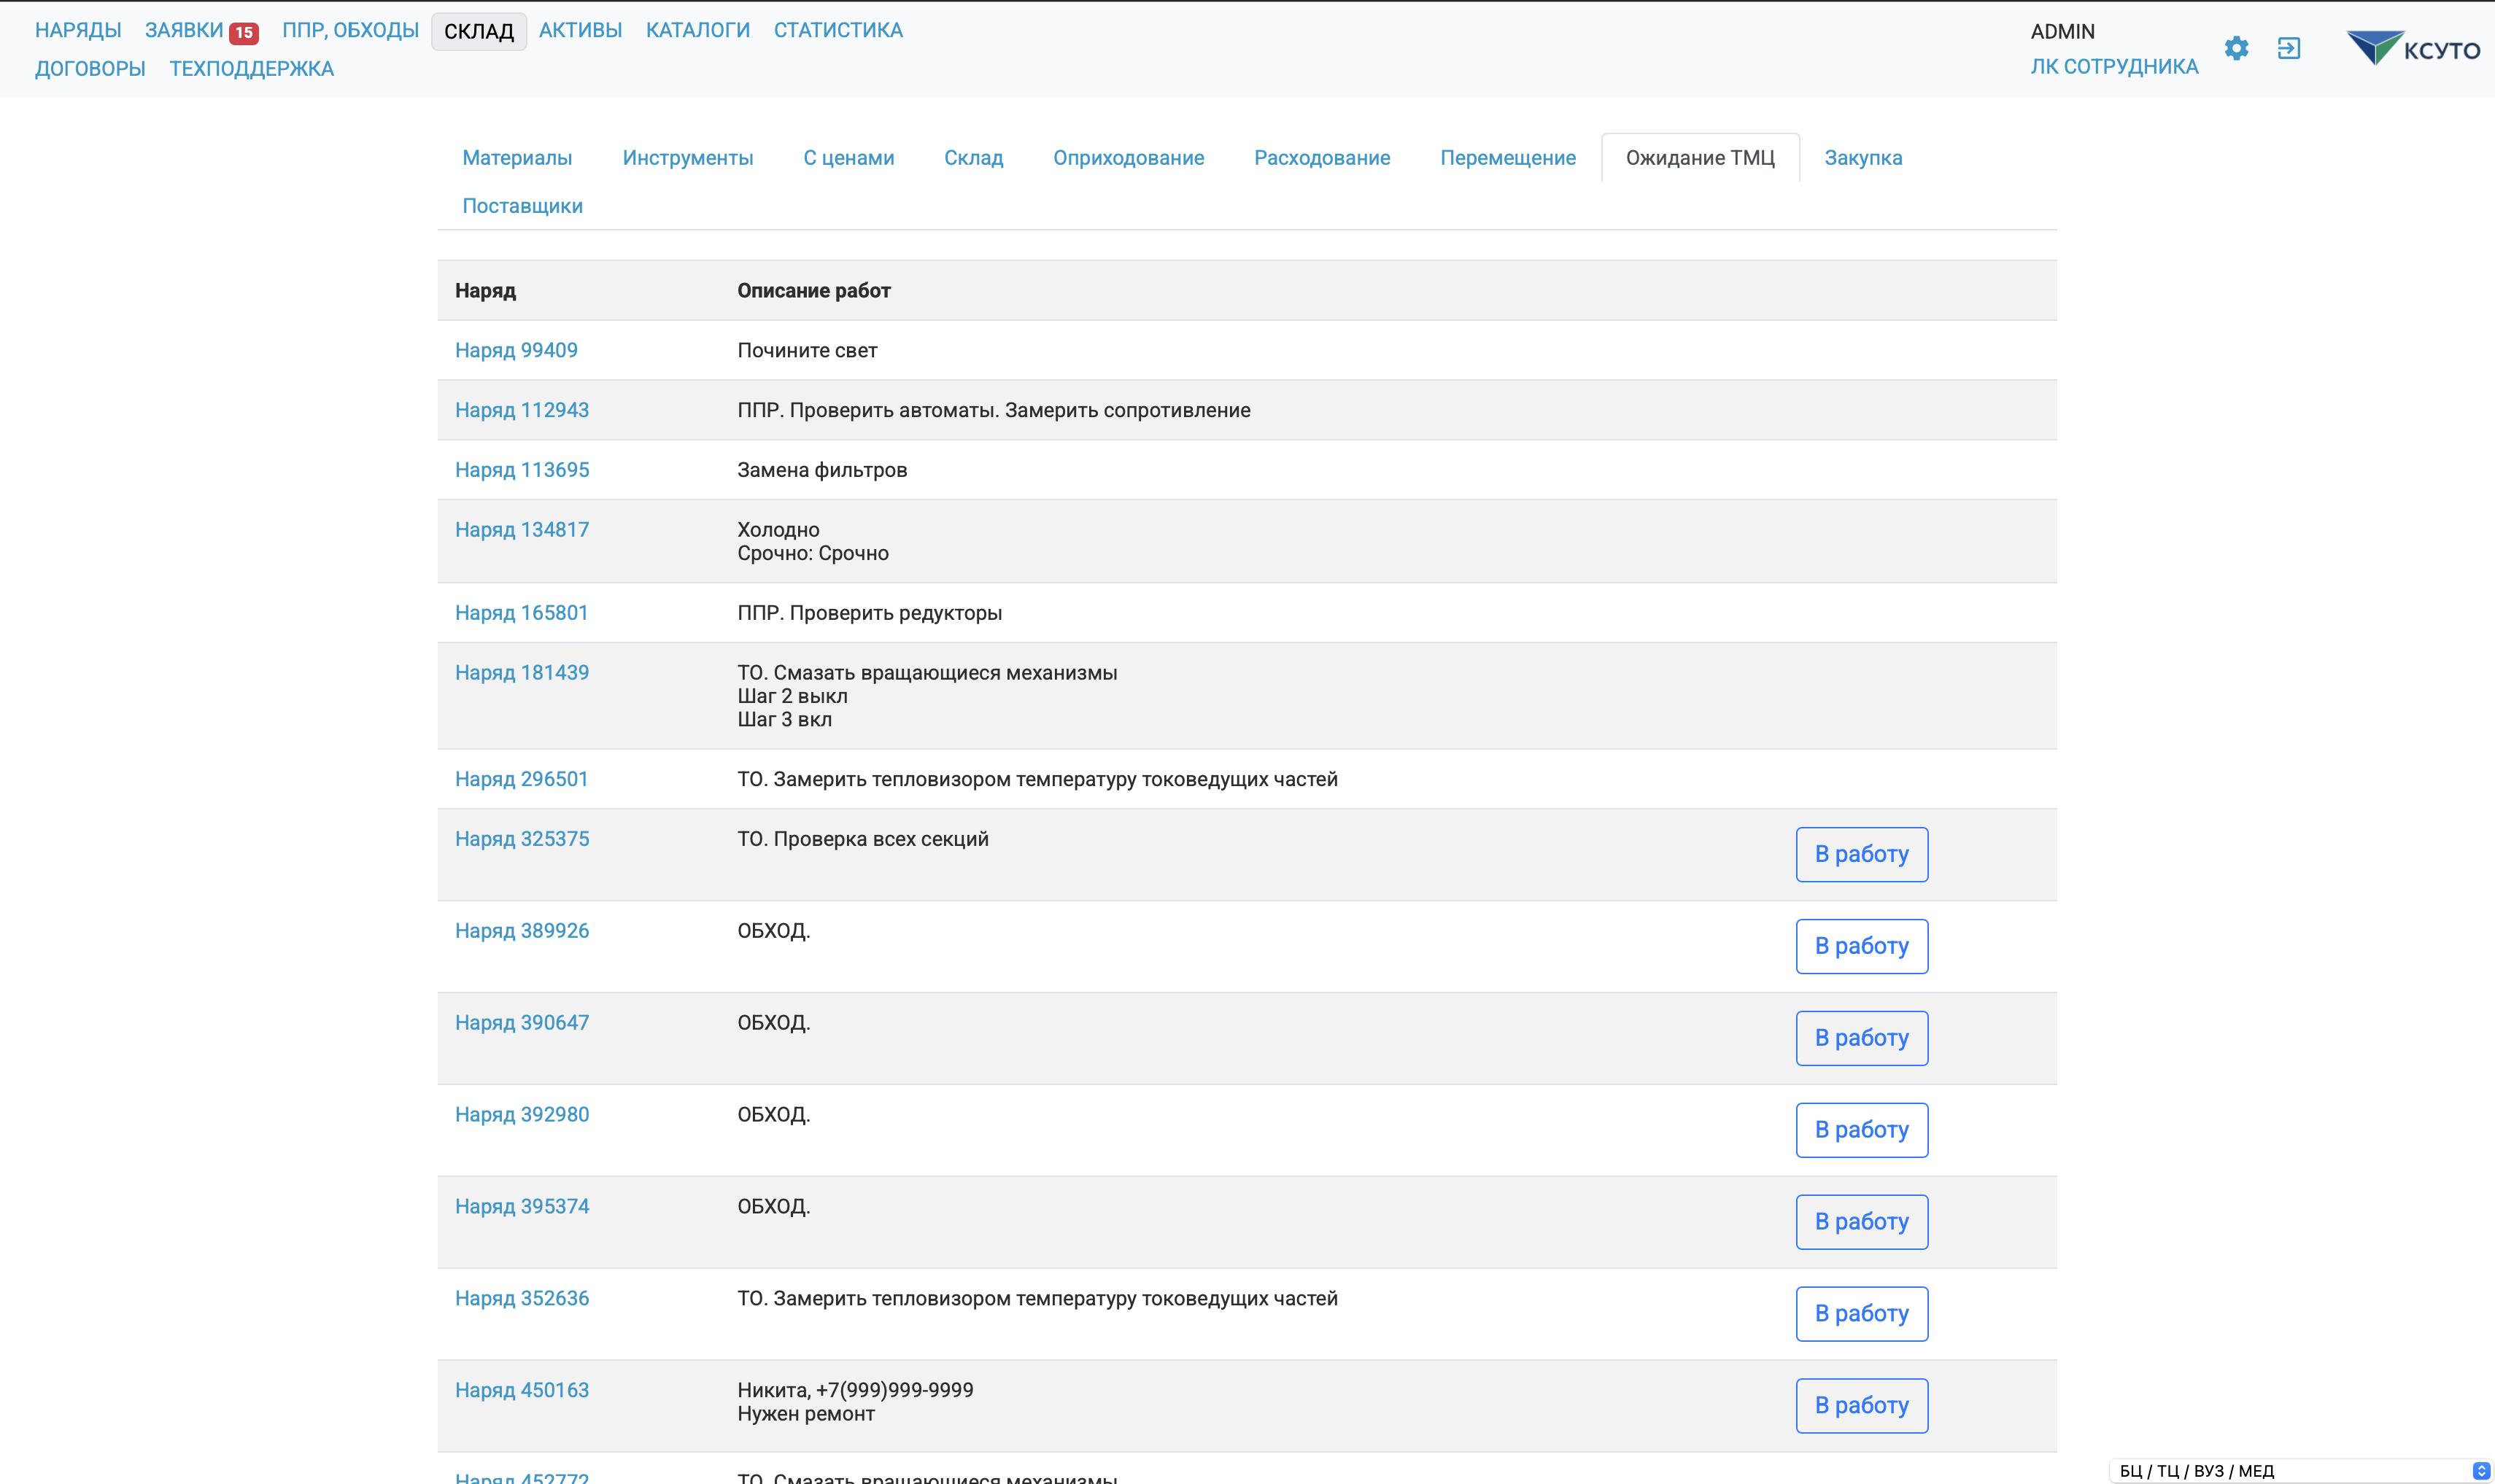
Task: Go to the НАРЯДЫ menu item
Action: [x=78, y=30]
